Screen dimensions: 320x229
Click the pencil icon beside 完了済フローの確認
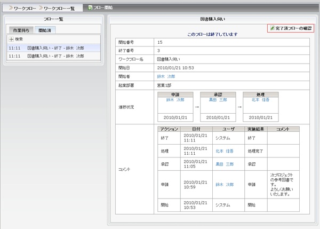pyautogui.click(x=272, y=28)
